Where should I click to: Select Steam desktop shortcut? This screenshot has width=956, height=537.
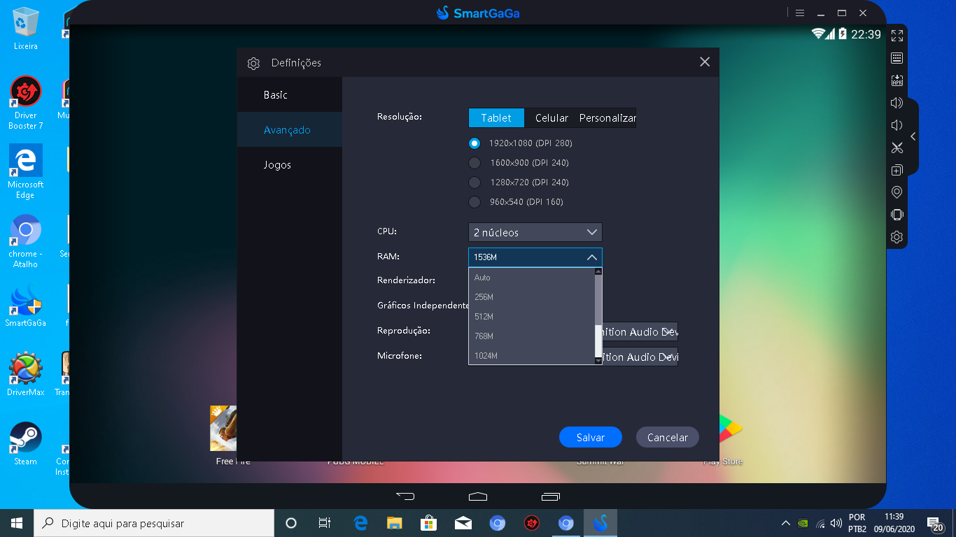(x=25, y=444)
